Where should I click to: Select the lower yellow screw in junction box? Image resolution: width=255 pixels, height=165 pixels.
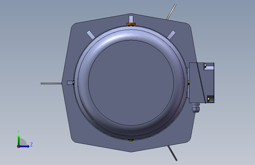(209, 100)
